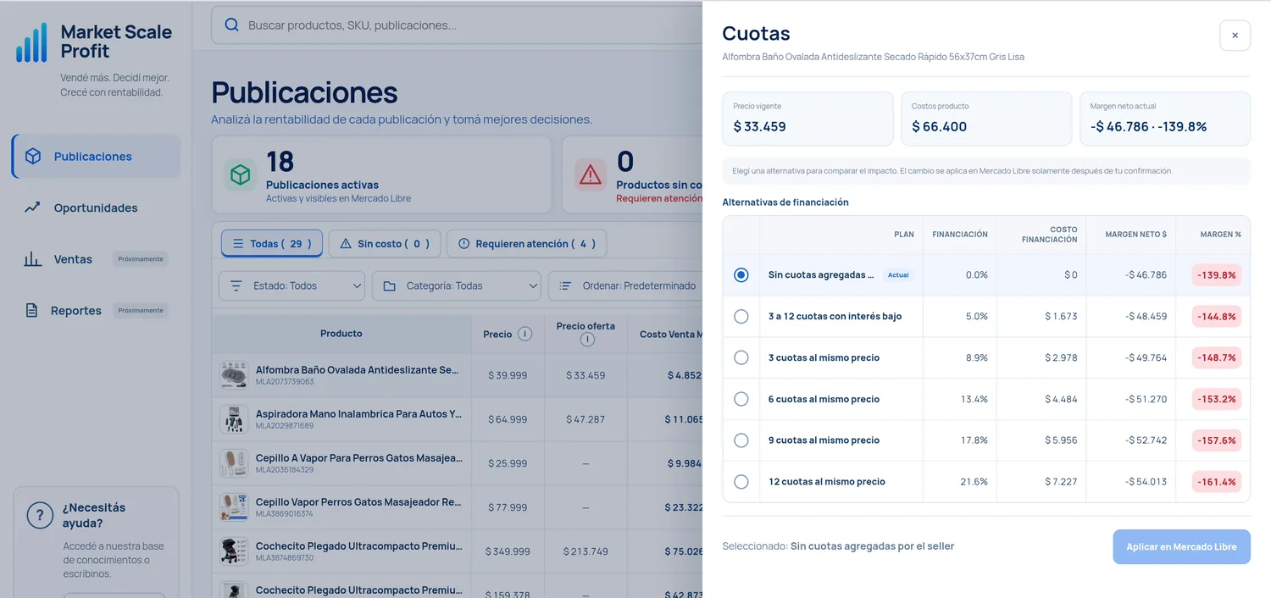Image resolution: width=1271 pixels, height=598 pixels.
Task: Click the Alfombra Baño Ovalada product title
Action: tap(358, 370)
